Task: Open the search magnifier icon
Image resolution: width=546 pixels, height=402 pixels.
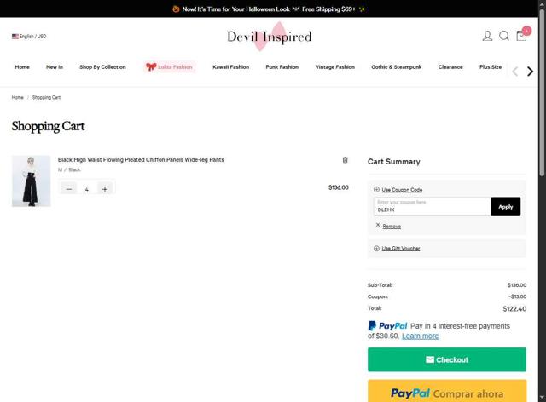Action: click(504, 36)
